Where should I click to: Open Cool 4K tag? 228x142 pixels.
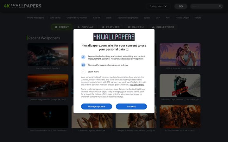[x=97, y=18]
